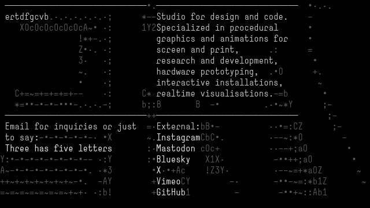Click the email address line 'Three has five letters'
The height and width of the screenshot is (208, 370).
58,148
